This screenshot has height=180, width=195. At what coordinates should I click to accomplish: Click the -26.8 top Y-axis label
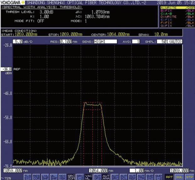[x=8, y=45]
